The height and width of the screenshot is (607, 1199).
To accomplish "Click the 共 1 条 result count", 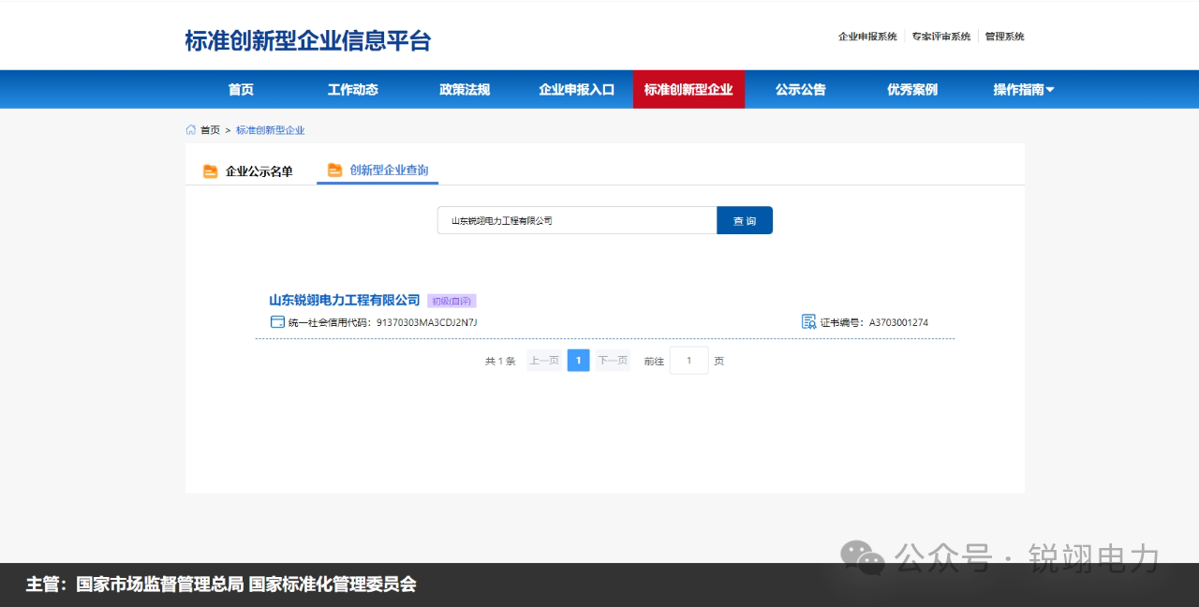I will coord(500,361).
